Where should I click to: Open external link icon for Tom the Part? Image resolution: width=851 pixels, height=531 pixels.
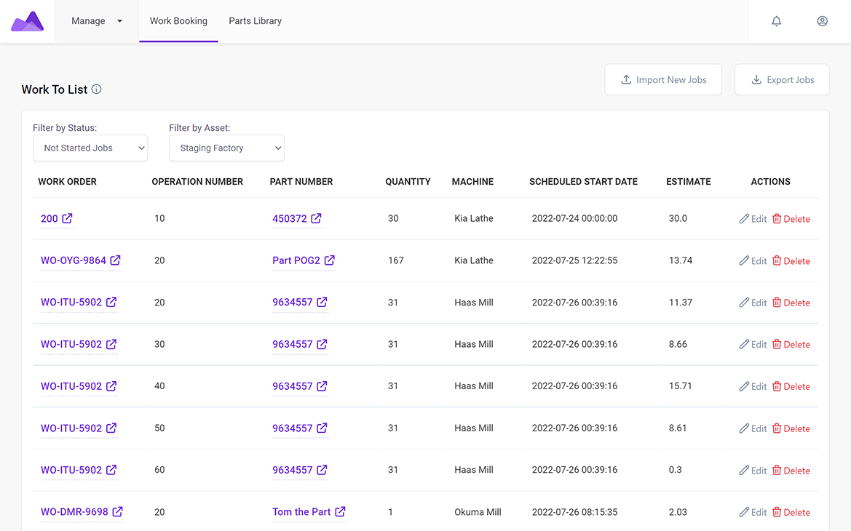tap(340, 512)
